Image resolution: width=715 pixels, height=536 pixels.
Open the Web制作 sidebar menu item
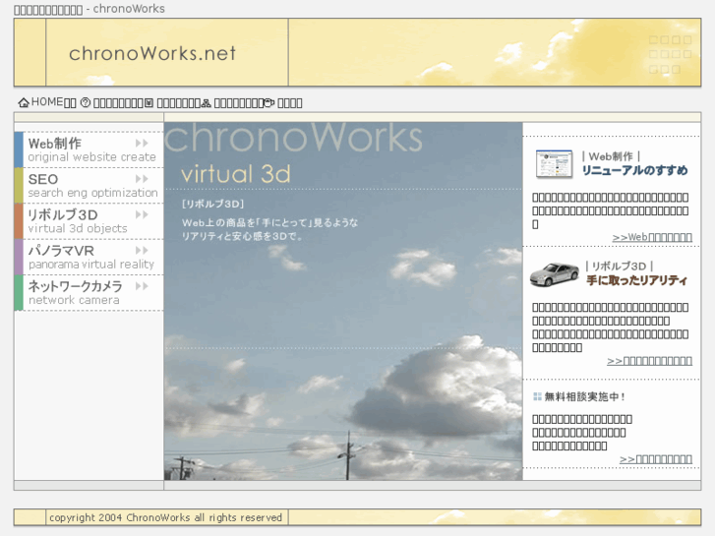(x=89, y=149)
